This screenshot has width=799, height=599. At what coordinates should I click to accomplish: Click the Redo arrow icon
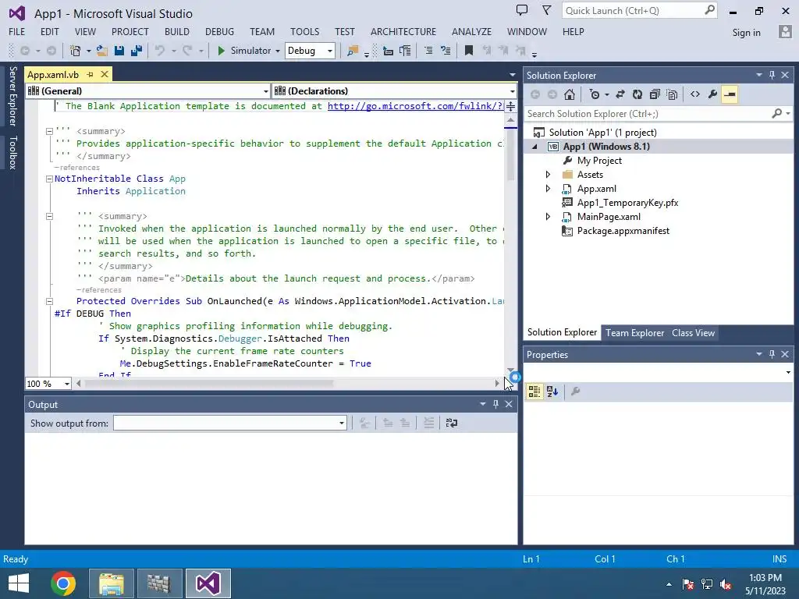187,51
